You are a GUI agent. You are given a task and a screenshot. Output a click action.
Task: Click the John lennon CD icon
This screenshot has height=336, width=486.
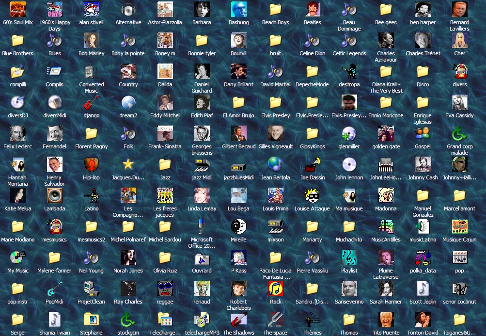(x=349, y=164)
